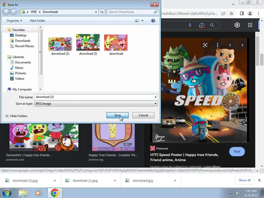This screenshot has height=198, width=264.
Task: Click Show all downloads
Action: tap(244, 180)
